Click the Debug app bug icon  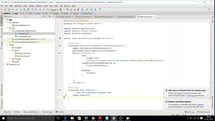68,9
